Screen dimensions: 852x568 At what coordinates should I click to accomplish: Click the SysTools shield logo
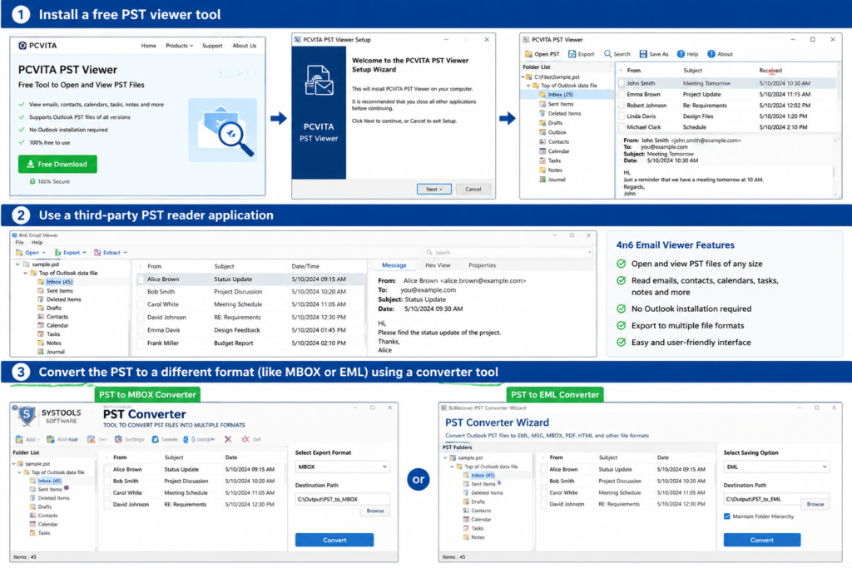26,417
